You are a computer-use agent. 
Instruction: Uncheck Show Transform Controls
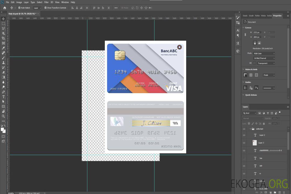[46, 8]
